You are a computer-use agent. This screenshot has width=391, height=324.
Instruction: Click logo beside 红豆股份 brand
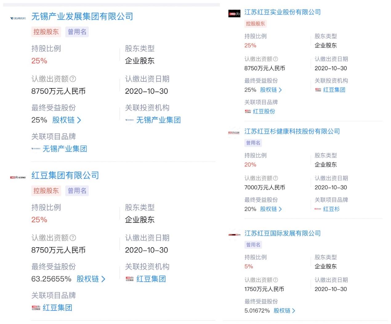tap(248, 112)
